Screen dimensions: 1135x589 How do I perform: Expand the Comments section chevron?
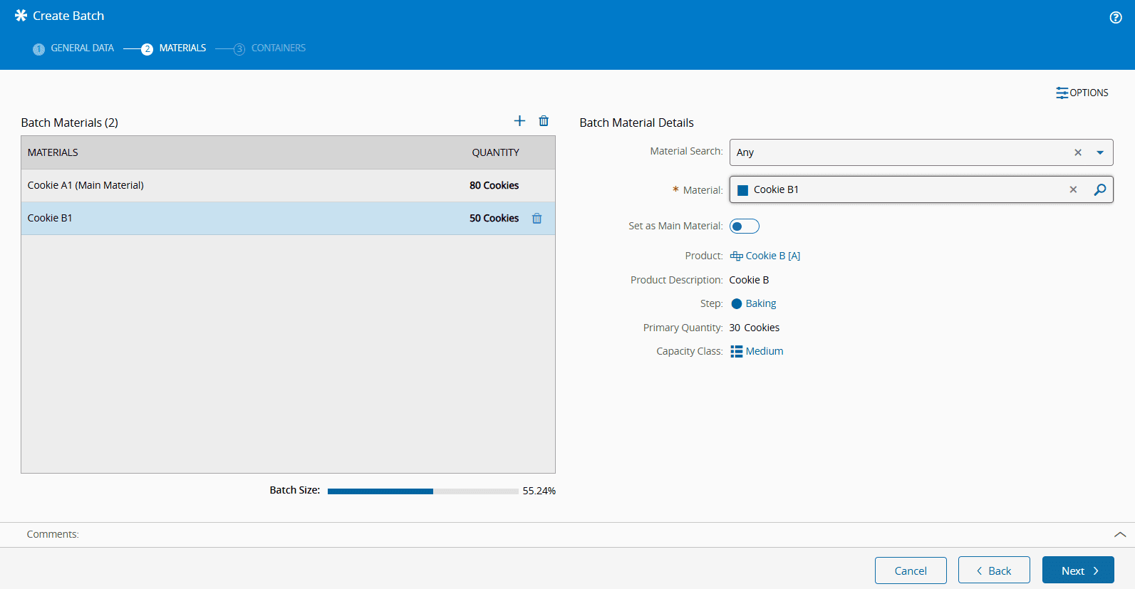click(x=1119, y=534)
